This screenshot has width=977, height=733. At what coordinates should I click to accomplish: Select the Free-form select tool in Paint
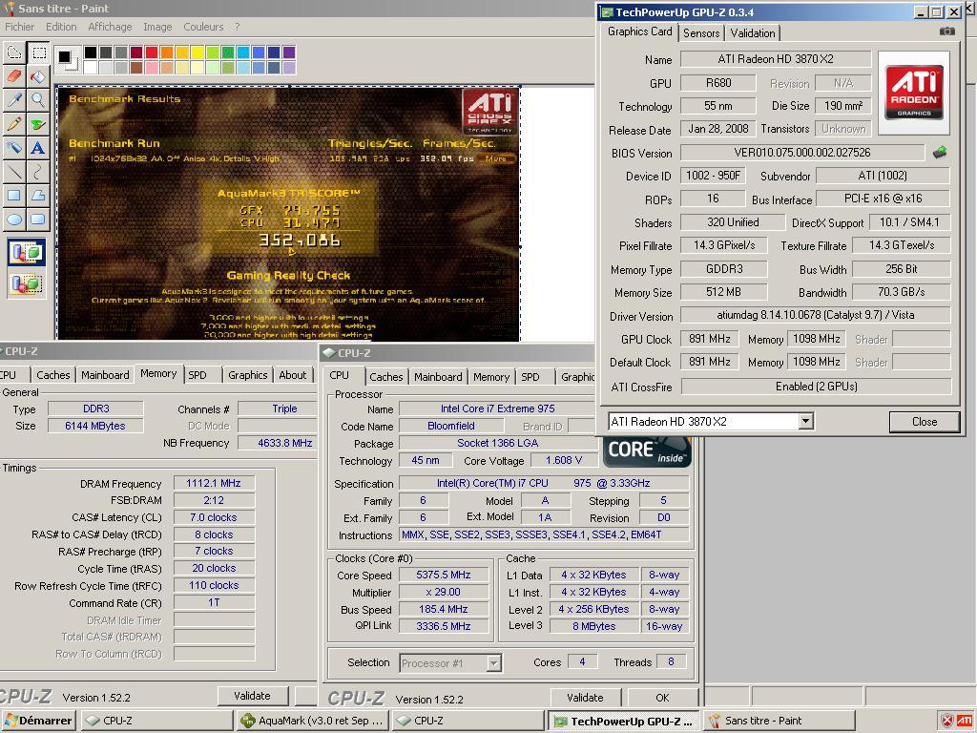click(13, 53)
